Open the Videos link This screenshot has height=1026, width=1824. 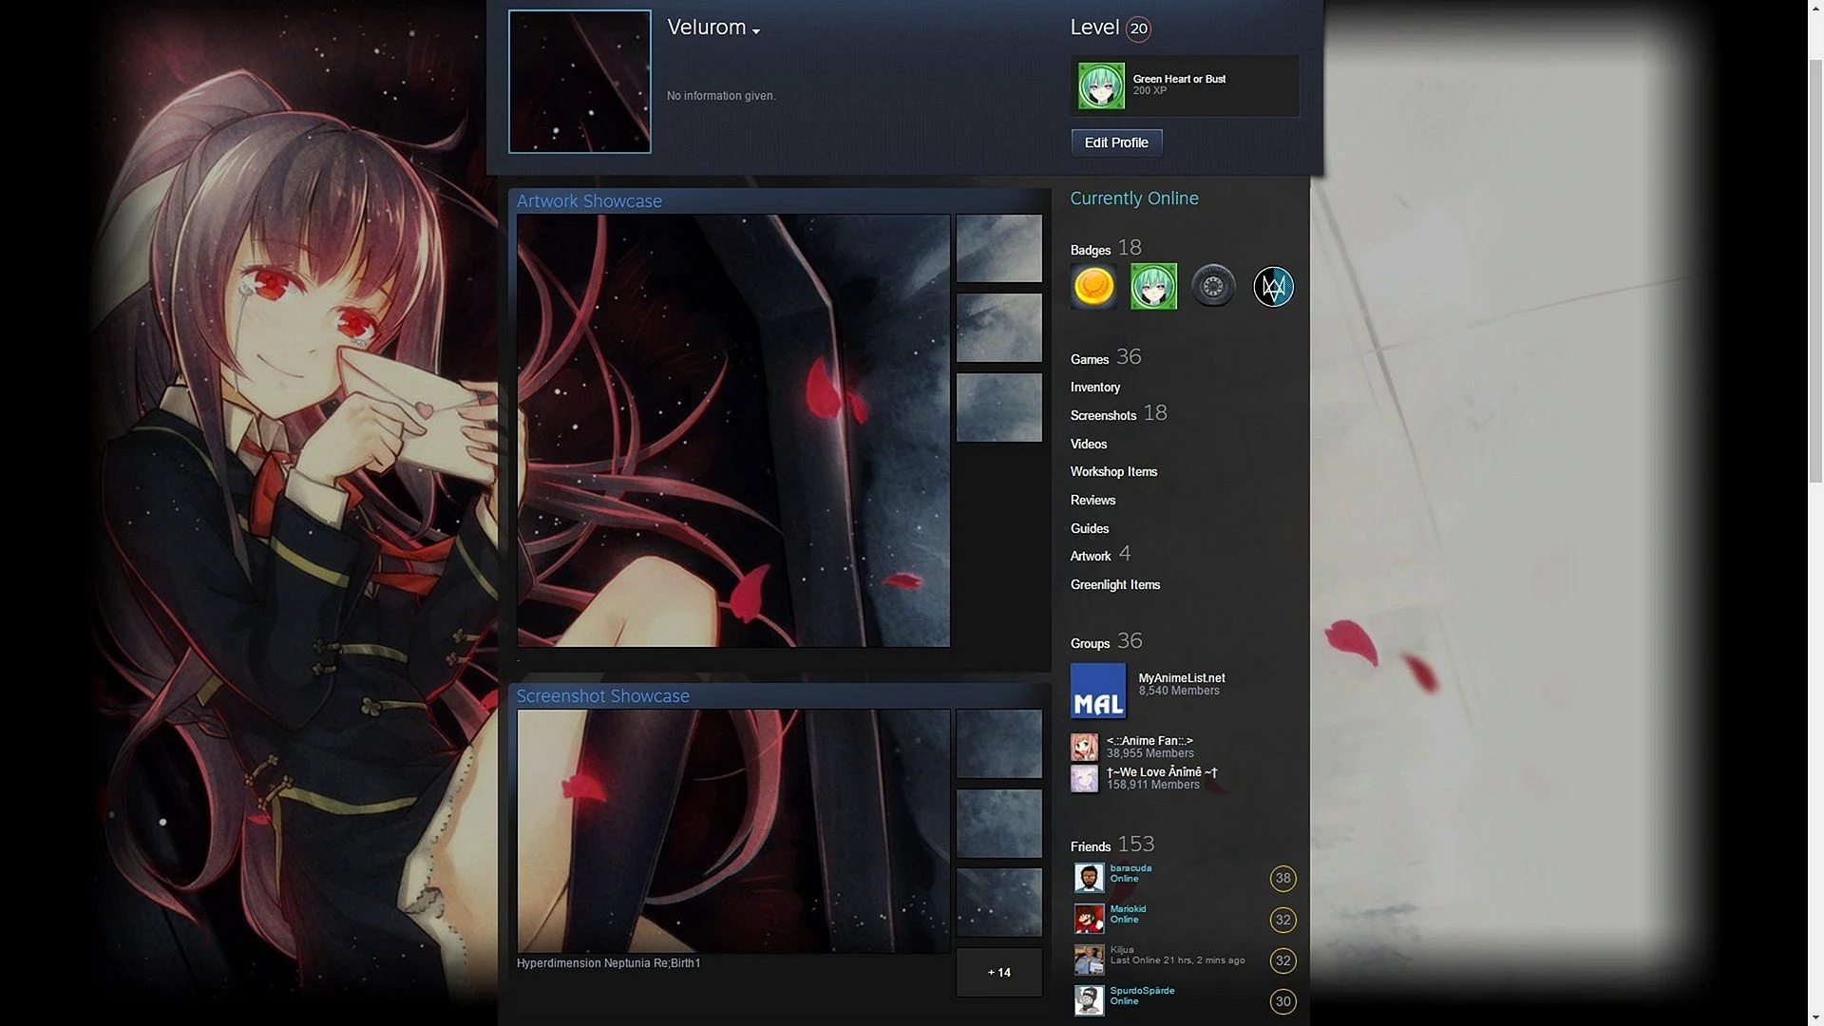[x=1089, y=444]
